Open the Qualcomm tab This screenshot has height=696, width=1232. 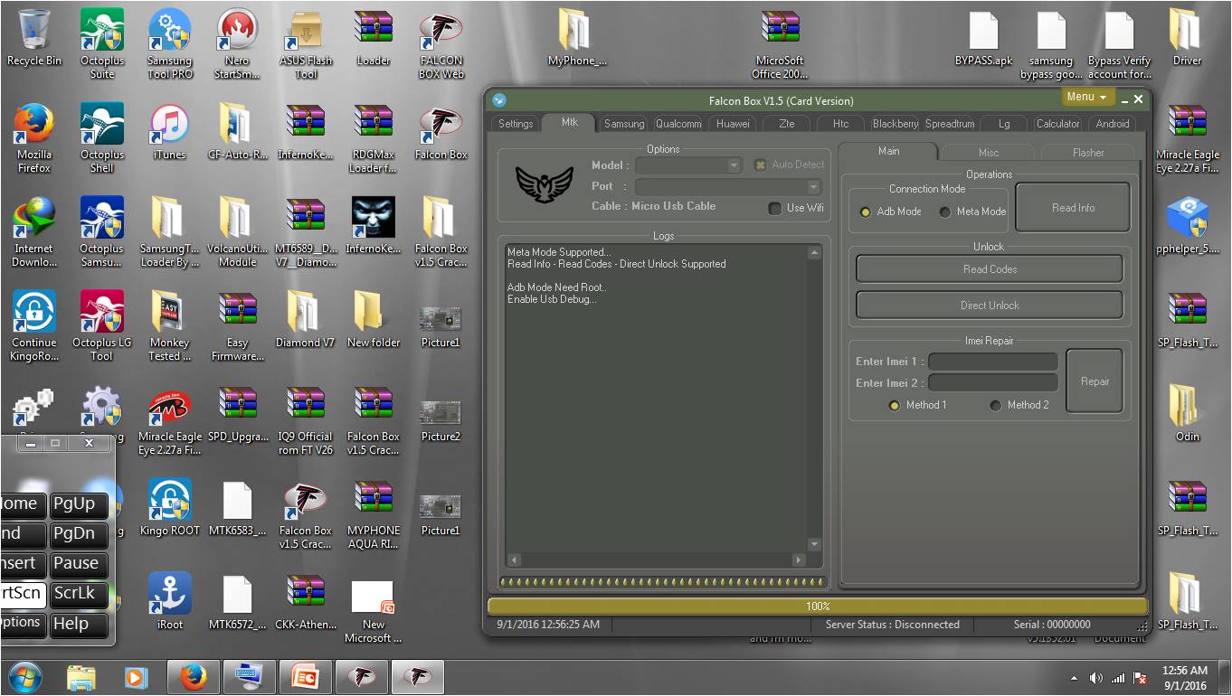(x=678, y=124)
